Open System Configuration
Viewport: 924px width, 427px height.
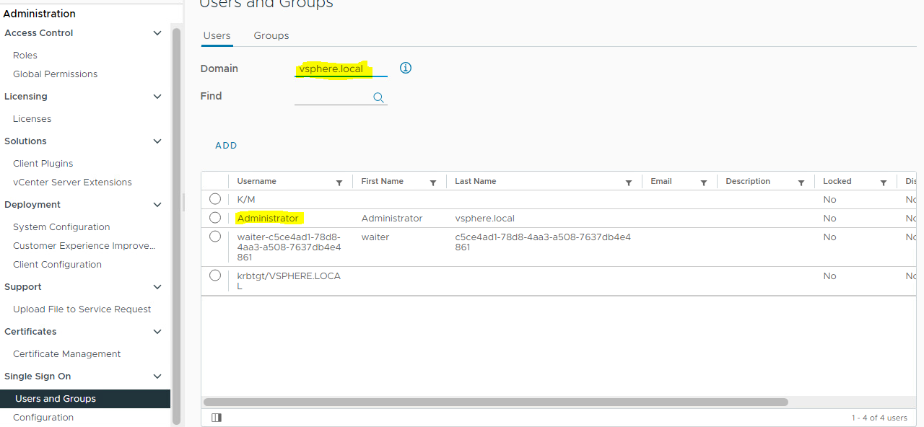[x=61, y=227]
